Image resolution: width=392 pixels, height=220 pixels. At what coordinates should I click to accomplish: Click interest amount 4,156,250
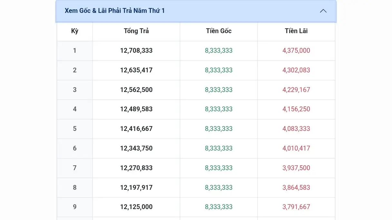pos(296,109)
